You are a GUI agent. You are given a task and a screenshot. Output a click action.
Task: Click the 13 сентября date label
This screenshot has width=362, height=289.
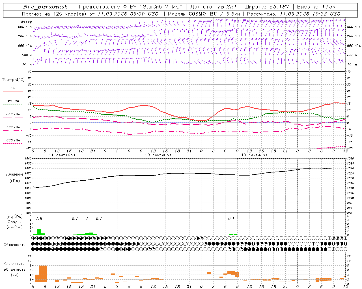[254, 155]
